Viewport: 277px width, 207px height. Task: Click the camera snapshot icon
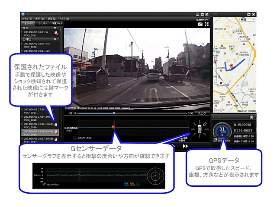[200, 25]
